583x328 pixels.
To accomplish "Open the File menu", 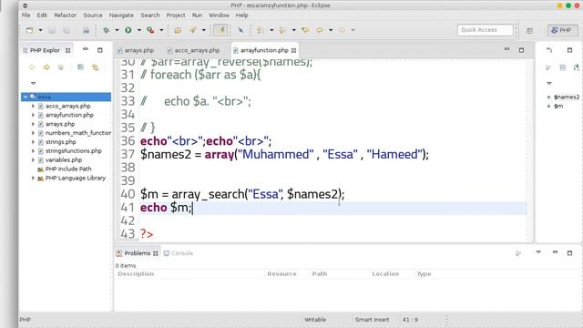I will click(26, 15).
